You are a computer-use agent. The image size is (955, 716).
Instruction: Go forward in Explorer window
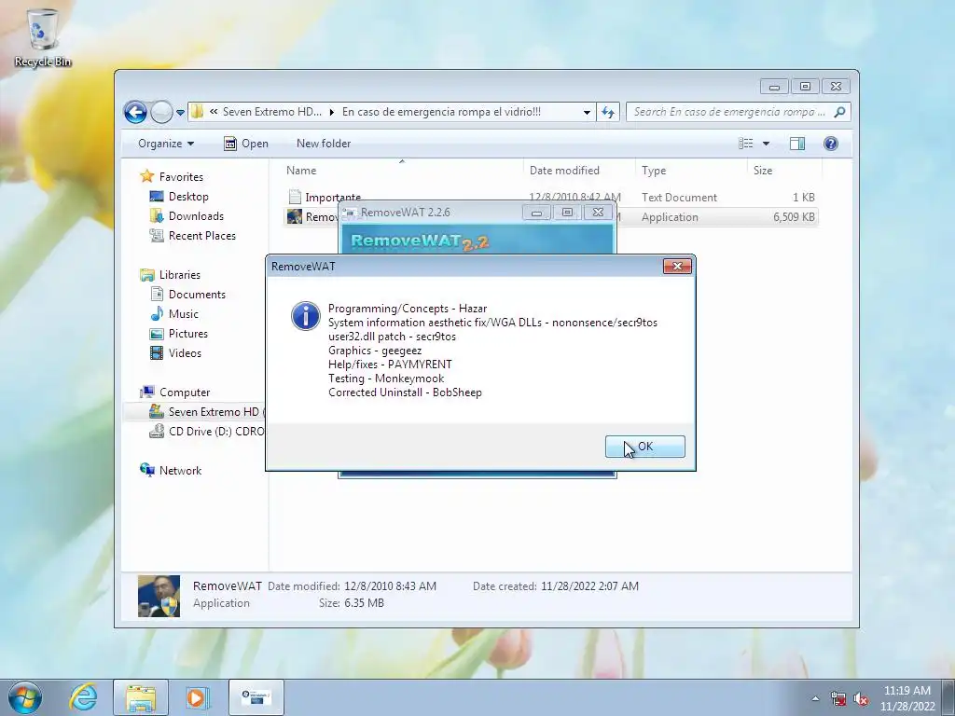(x=161, y=112)
